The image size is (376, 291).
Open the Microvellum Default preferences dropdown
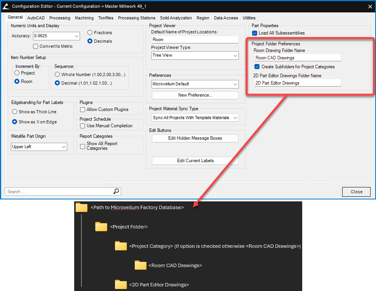[195, 84]
